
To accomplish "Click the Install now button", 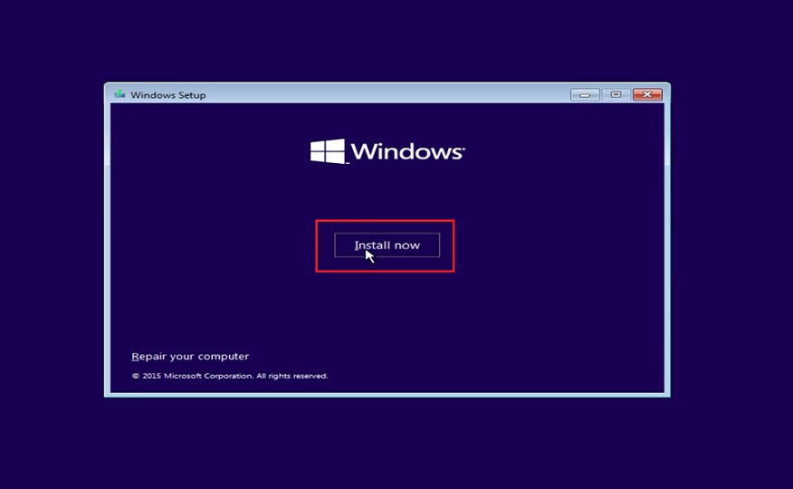I will [x=387, y=245].
